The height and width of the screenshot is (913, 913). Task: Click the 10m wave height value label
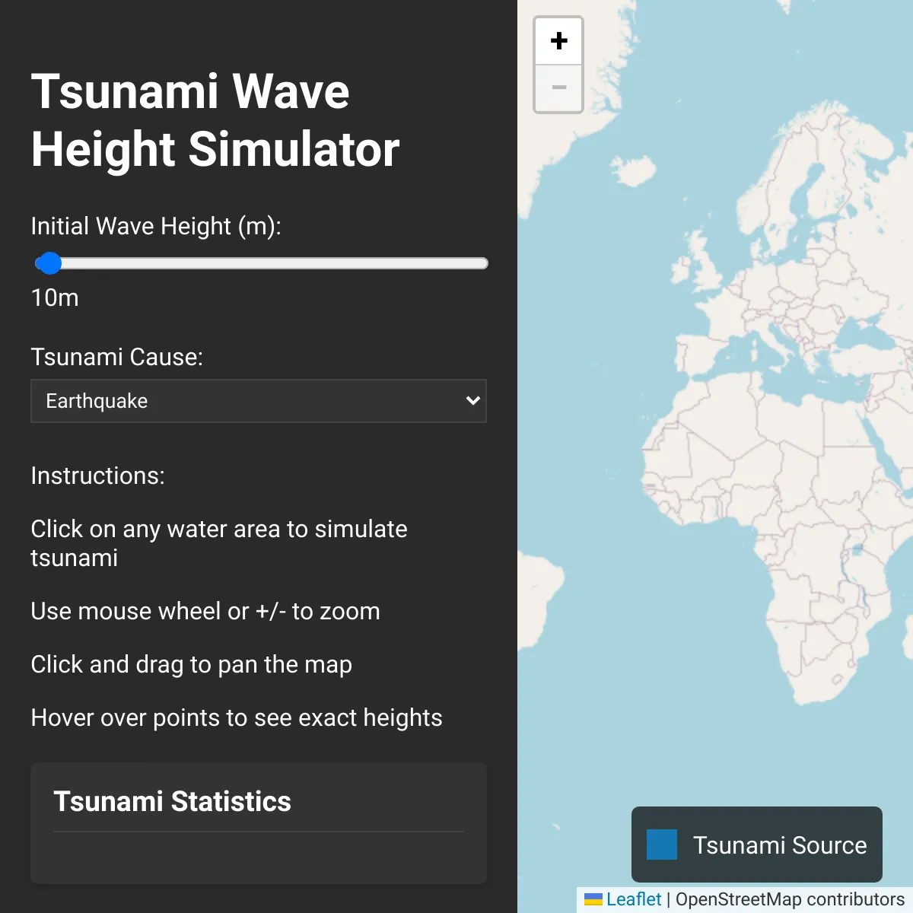pos(55,297)
